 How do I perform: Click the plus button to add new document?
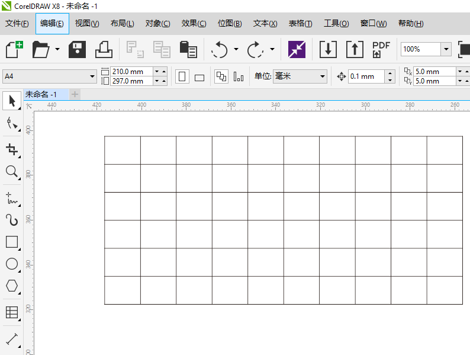75,94
